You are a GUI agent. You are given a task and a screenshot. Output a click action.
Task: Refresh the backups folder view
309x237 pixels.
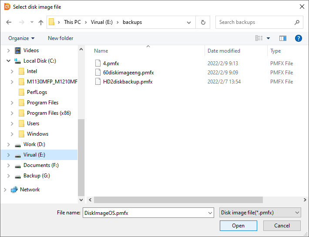click(x=203, y=22)
